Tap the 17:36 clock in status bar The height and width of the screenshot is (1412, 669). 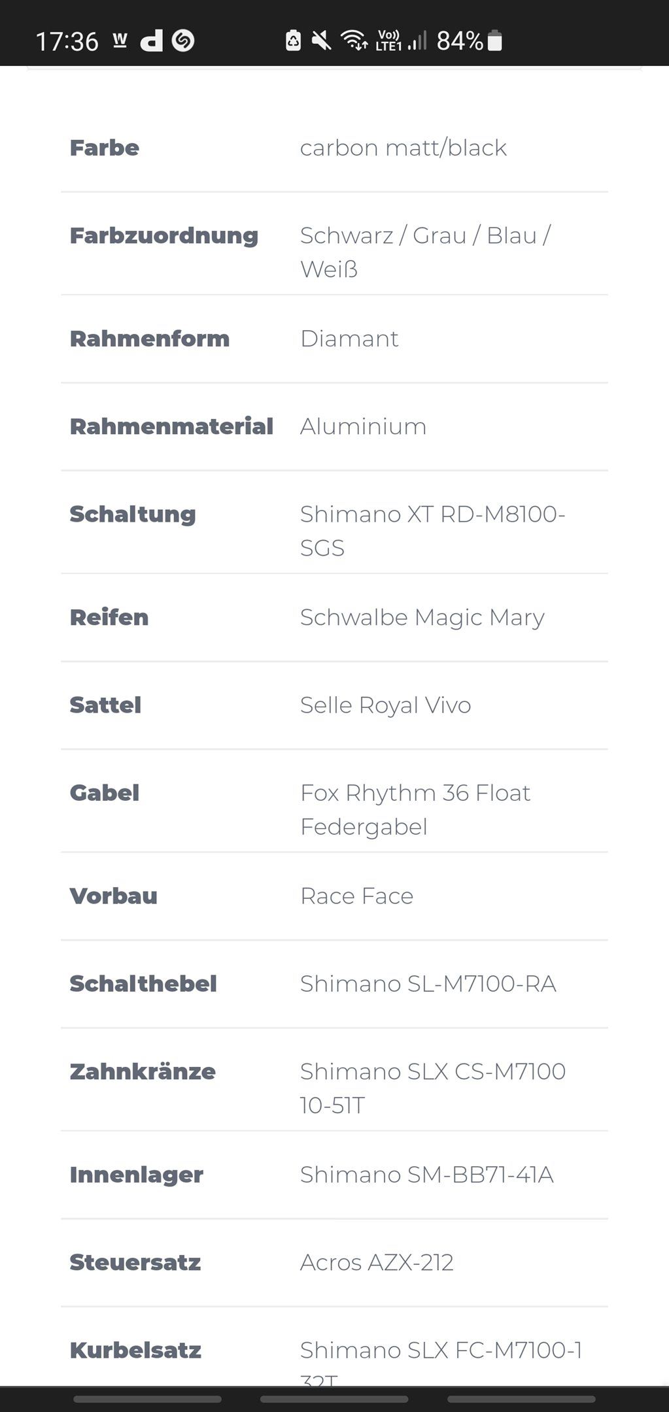[x=67, y=42]
